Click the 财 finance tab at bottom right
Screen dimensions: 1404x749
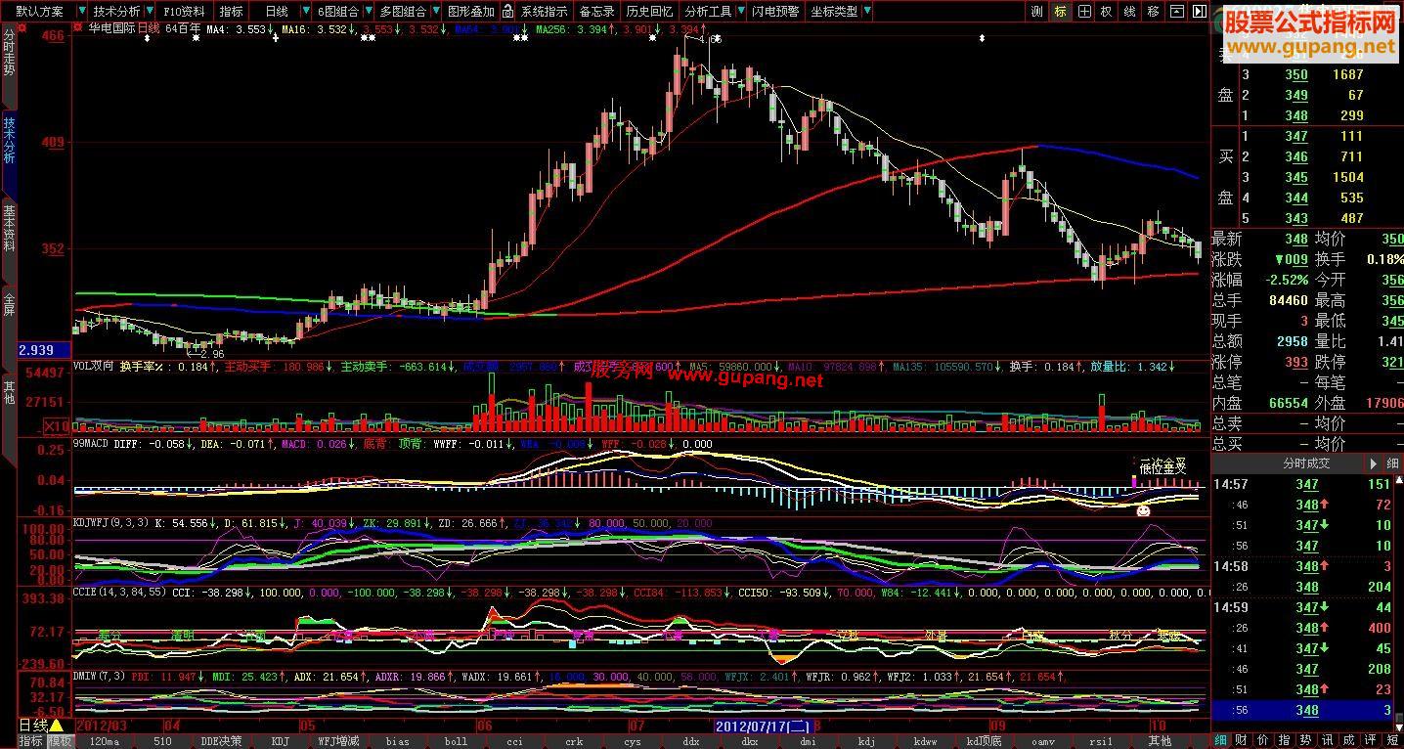pos(1240,740)
